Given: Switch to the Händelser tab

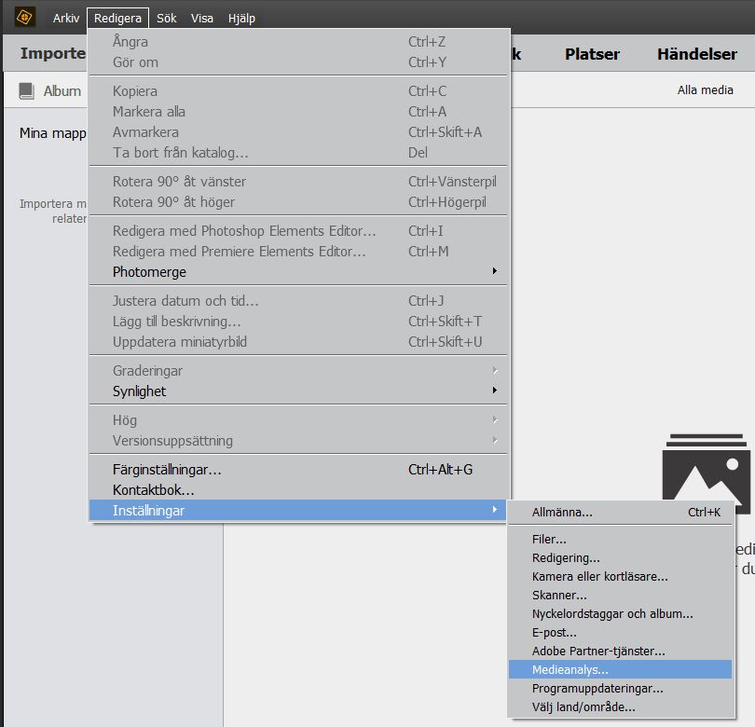Looking at the screenshot, I should pos(697,54).
